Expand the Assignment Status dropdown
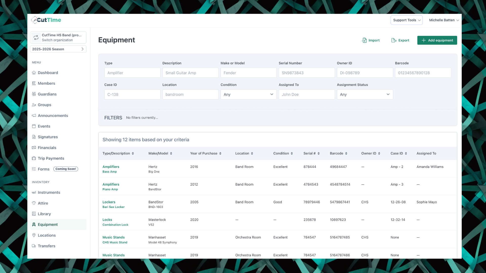 pyautogui.click(x=365, y=94)
